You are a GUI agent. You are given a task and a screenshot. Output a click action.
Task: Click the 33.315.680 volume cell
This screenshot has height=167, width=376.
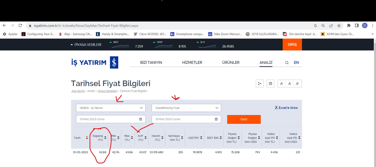(x=156, y=152)
